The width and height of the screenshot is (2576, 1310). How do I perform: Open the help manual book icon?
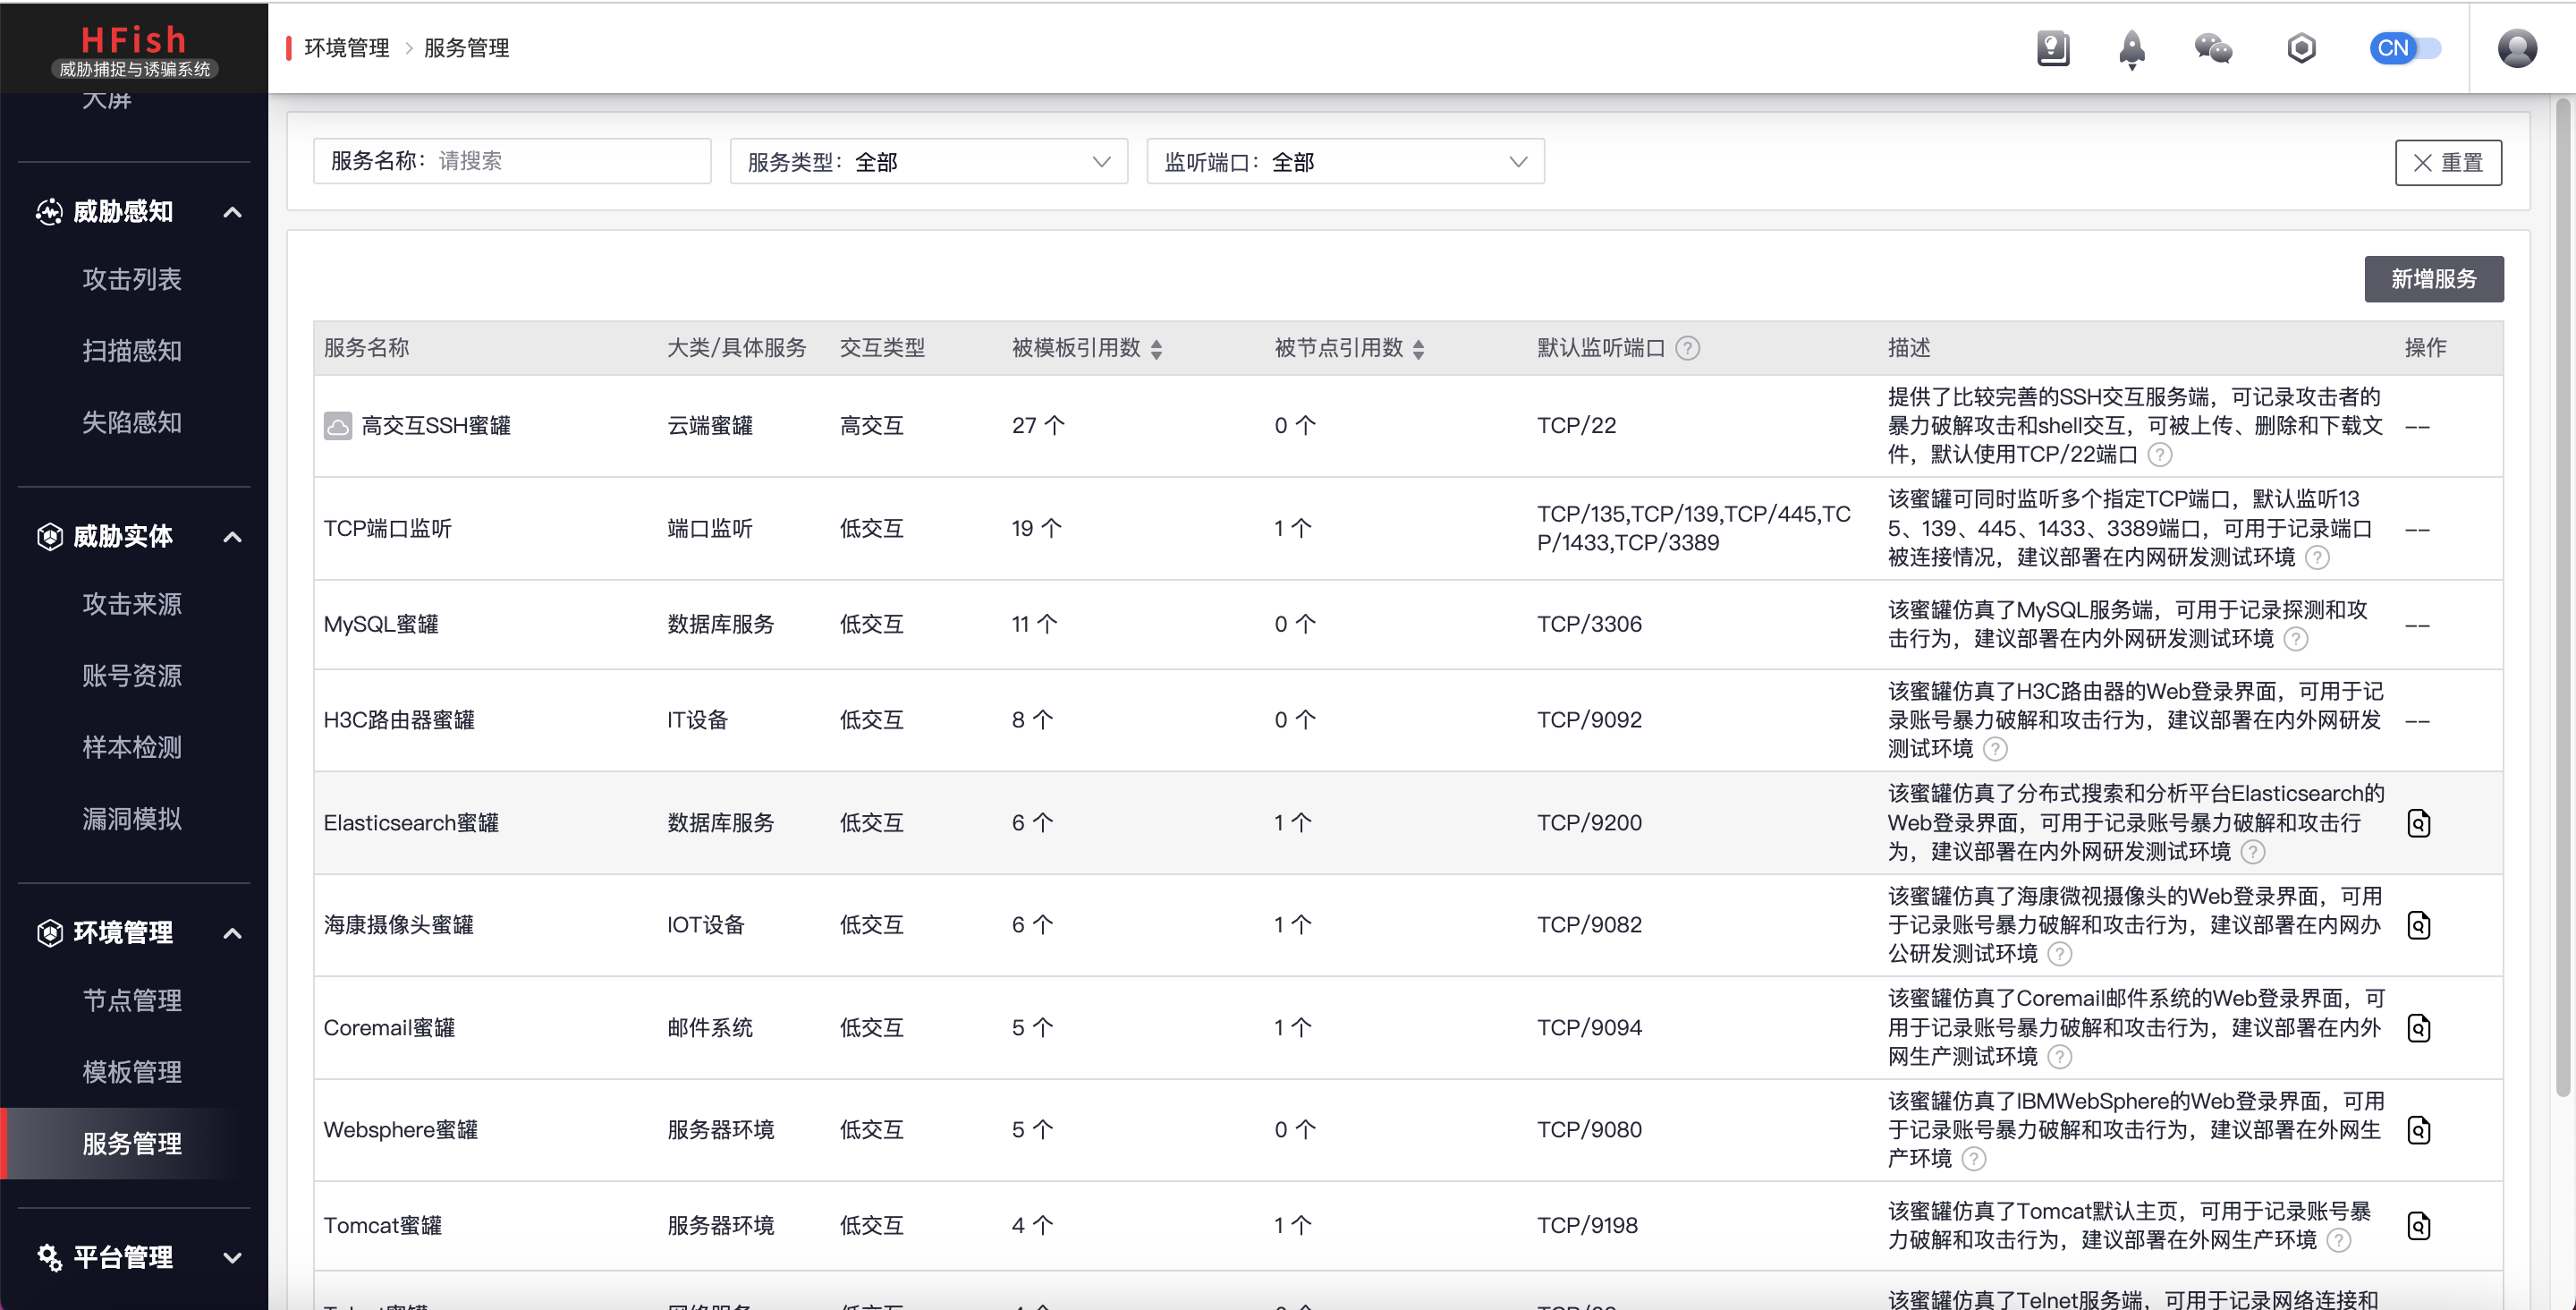2052,48
